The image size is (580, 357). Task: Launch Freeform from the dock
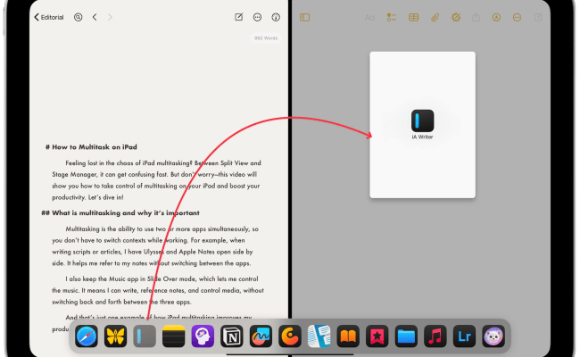pyautogui.click(x=261, y=336)
